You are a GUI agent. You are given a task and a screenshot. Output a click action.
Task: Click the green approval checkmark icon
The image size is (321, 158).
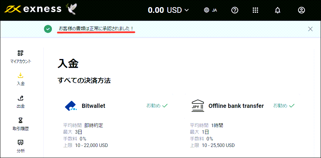48,29
